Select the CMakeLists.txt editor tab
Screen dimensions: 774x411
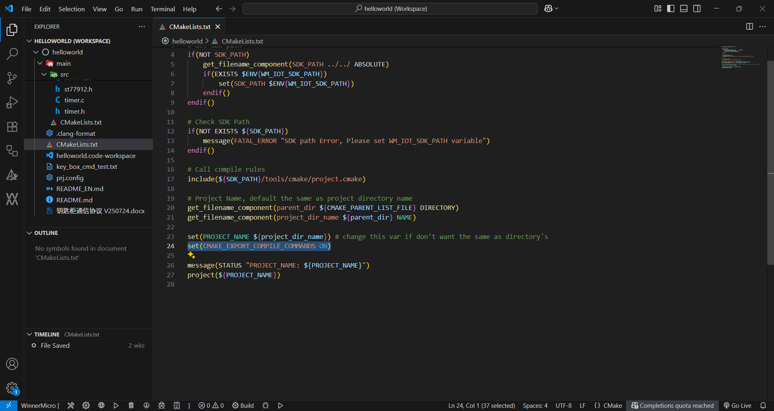point(189,27)
